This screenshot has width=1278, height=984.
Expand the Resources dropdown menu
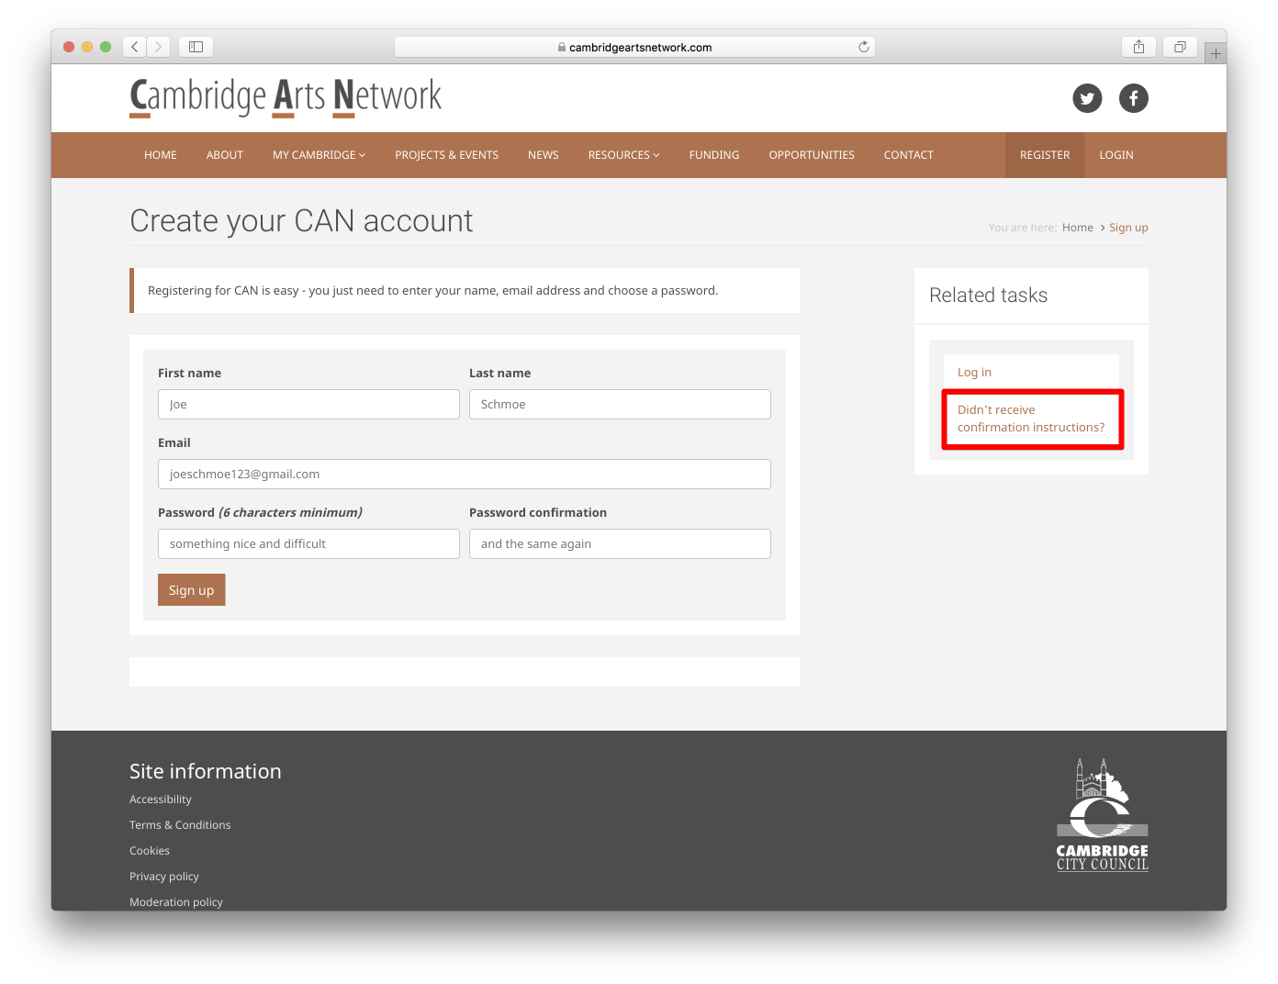coord(623,155)
